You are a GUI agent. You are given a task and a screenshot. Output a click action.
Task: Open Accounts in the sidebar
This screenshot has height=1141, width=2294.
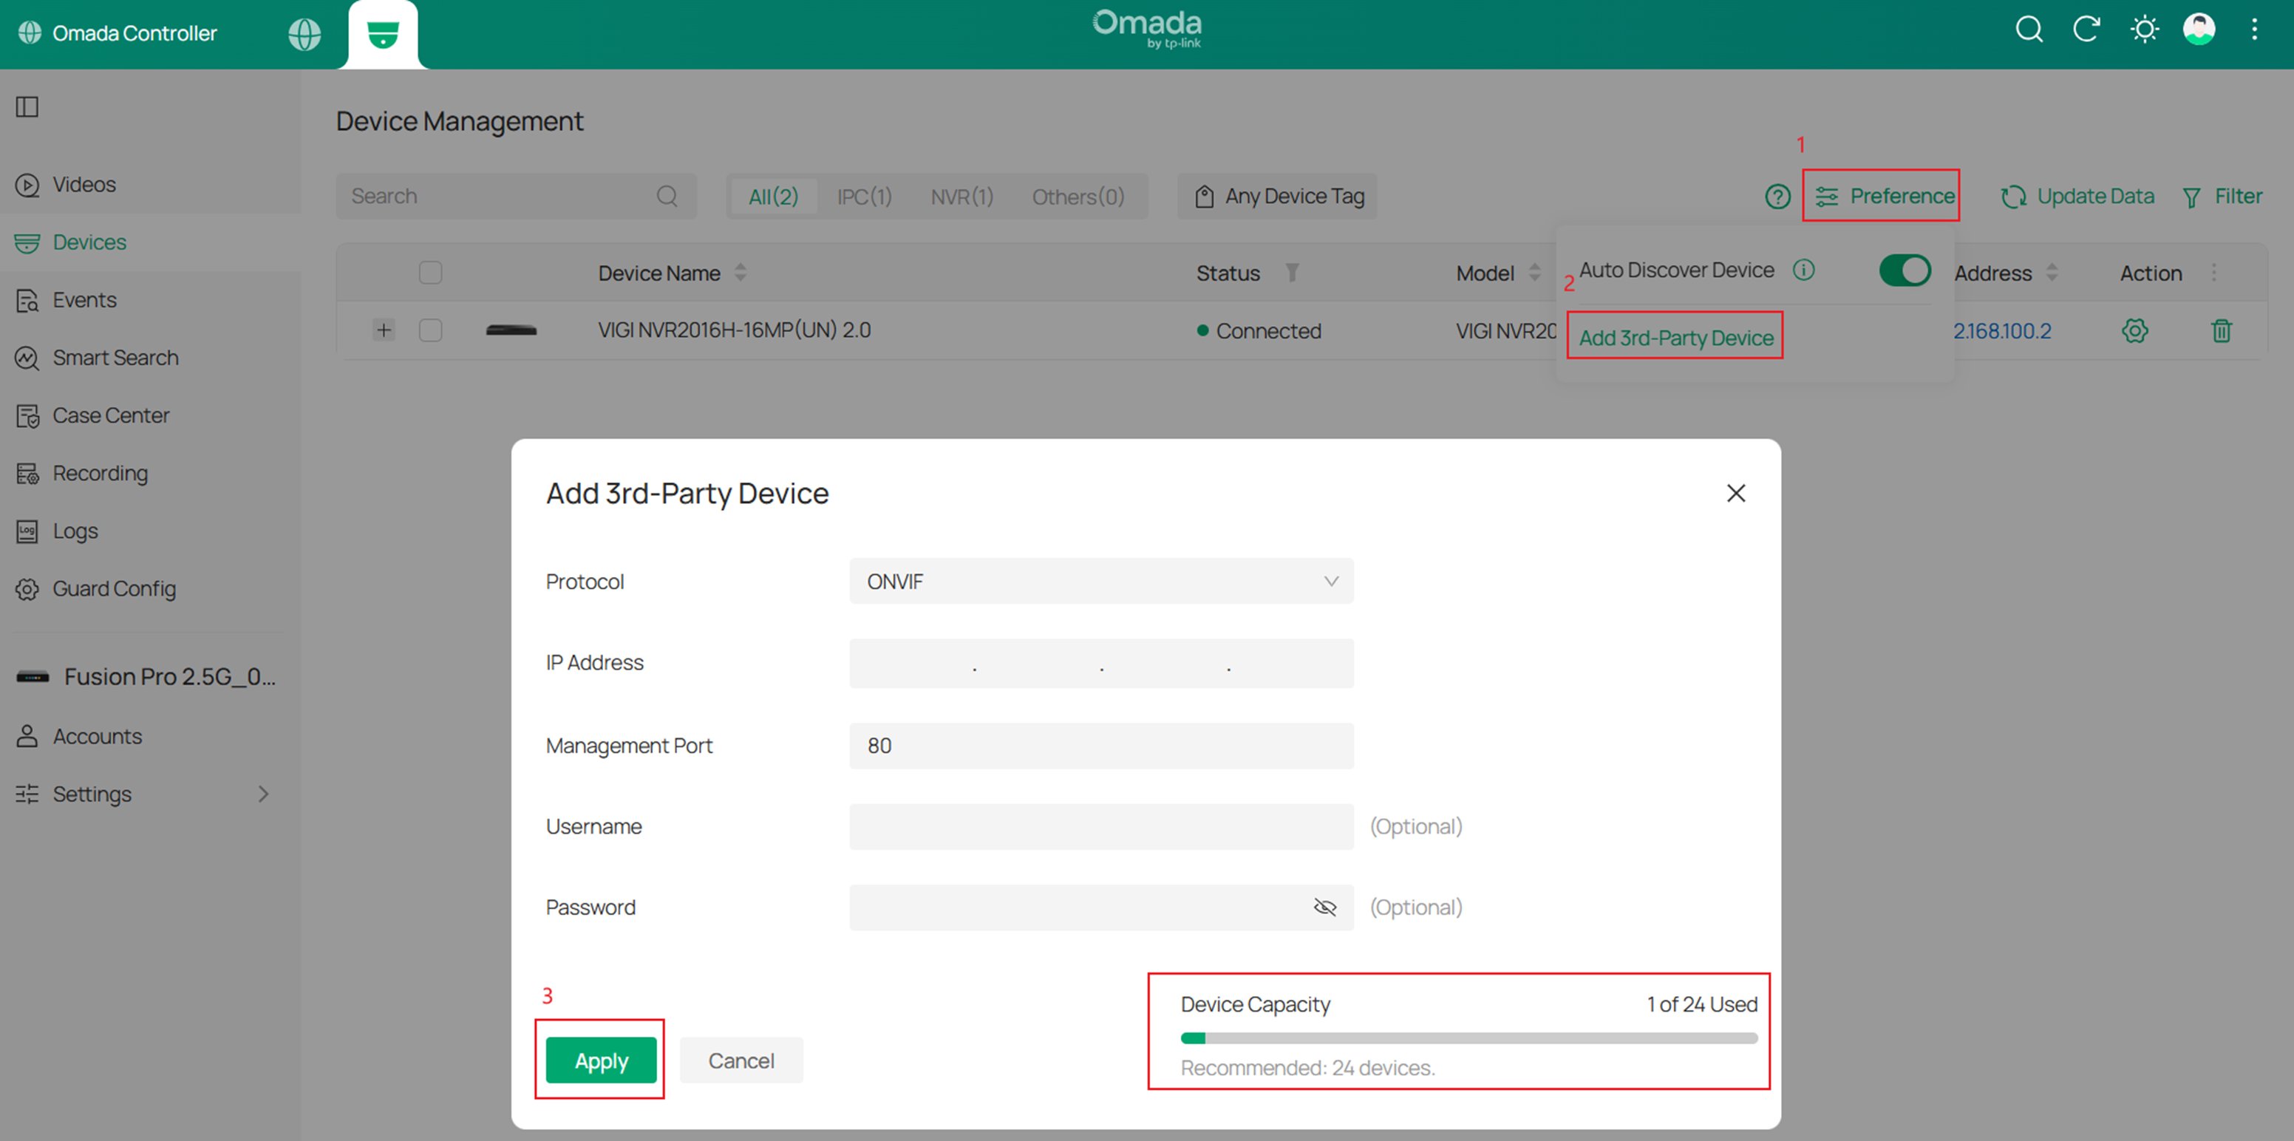[149, 737]
